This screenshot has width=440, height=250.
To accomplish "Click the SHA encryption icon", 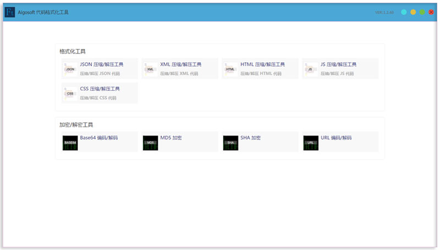I will [x=231, y=142].
